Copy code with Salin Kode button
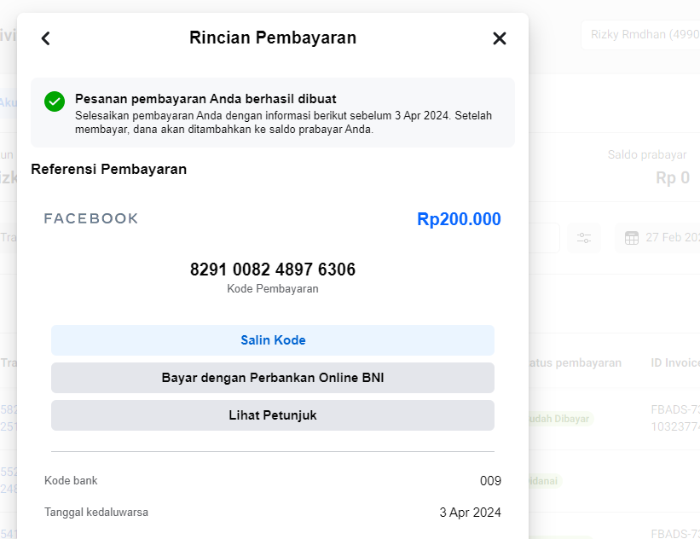Viewport: 700px width, 539px height. coord(273,340)
